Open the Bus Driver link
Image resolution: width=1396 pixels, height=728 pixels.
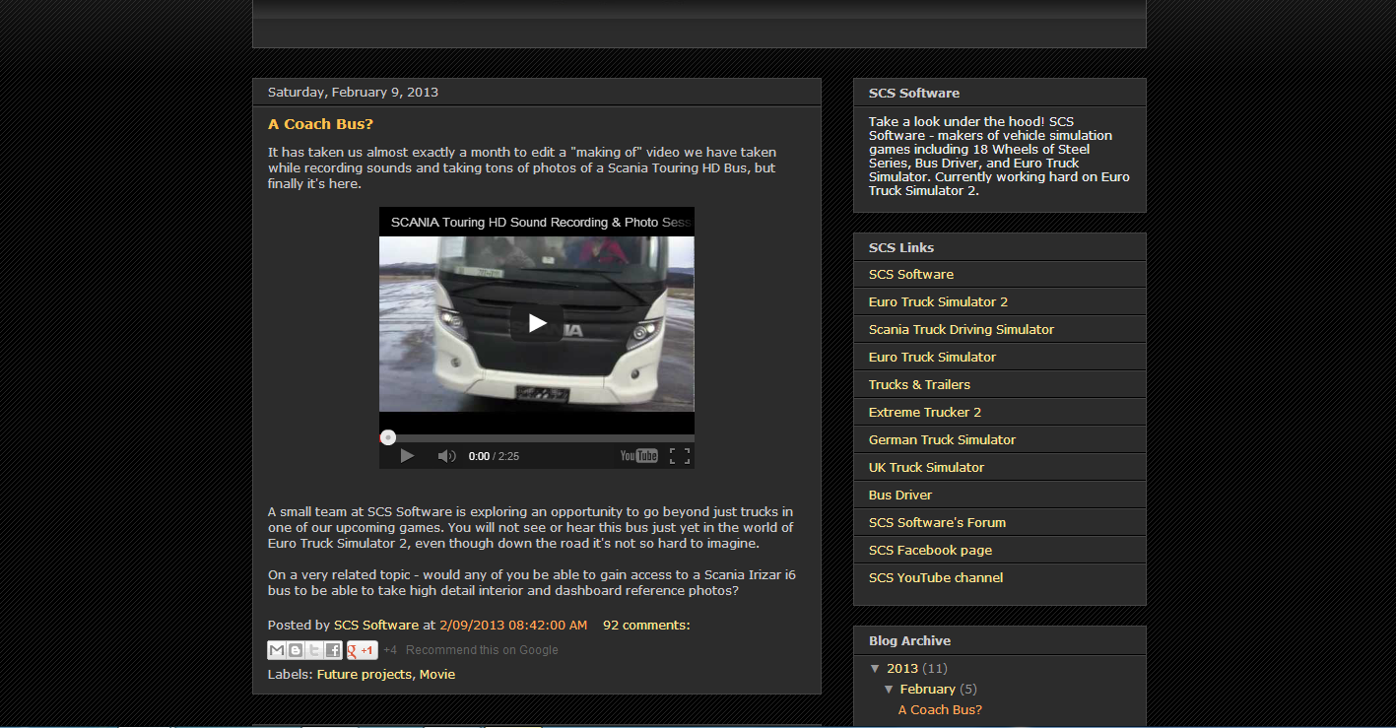(900, 495)
